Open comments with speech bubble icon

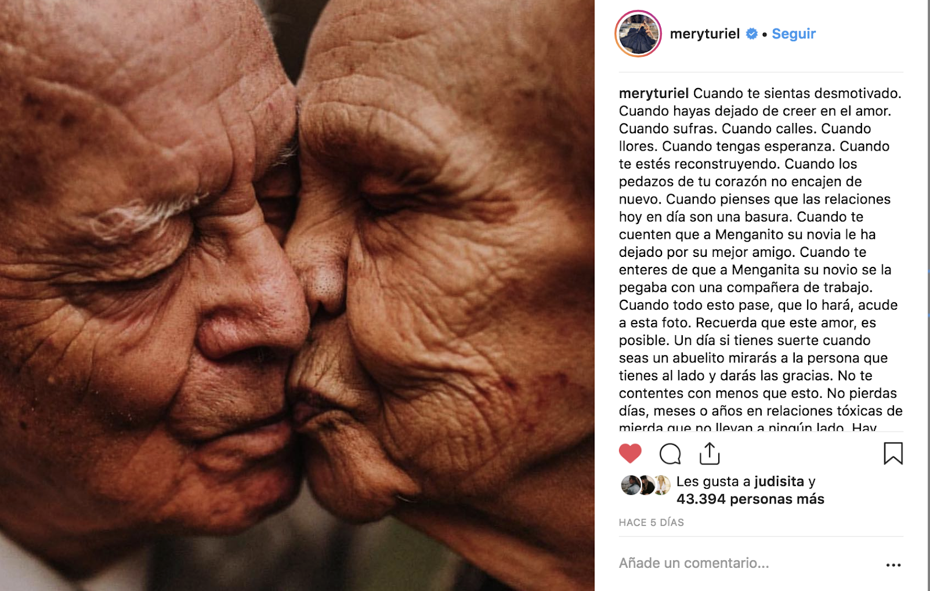pyautogui.click(x=670, y=454)
